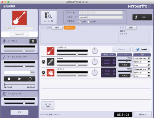Play the audio player track
Viewport: 154px width, 118px height.
pyautogui.click(x=20, y=79)
